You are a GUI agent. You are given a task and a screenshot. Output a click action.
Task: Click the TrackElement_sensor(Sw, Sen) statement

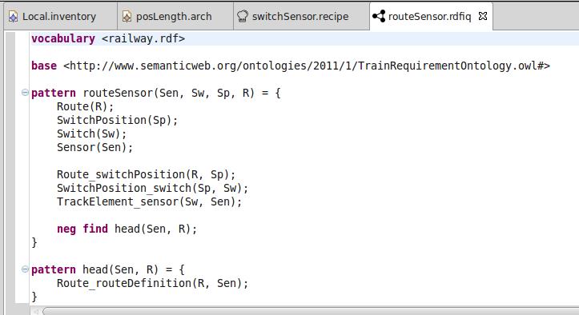[x=149, y=201]
